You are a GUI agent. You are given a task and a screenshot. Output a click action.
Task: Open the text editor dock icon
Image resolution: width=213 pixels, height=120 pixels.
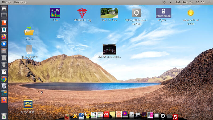tap(132, 114)
